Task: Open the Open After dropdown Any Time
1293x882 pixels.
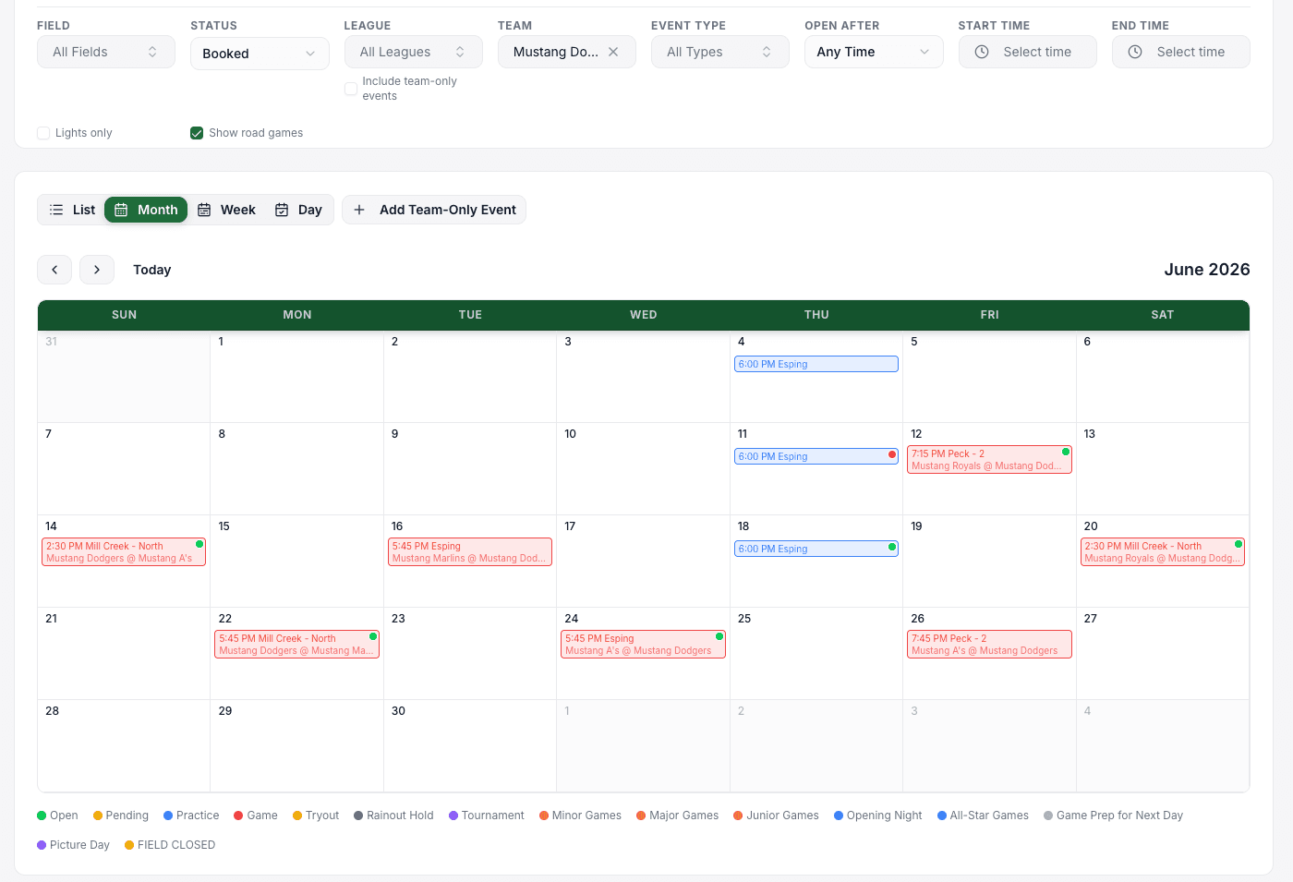Action: 874,52
